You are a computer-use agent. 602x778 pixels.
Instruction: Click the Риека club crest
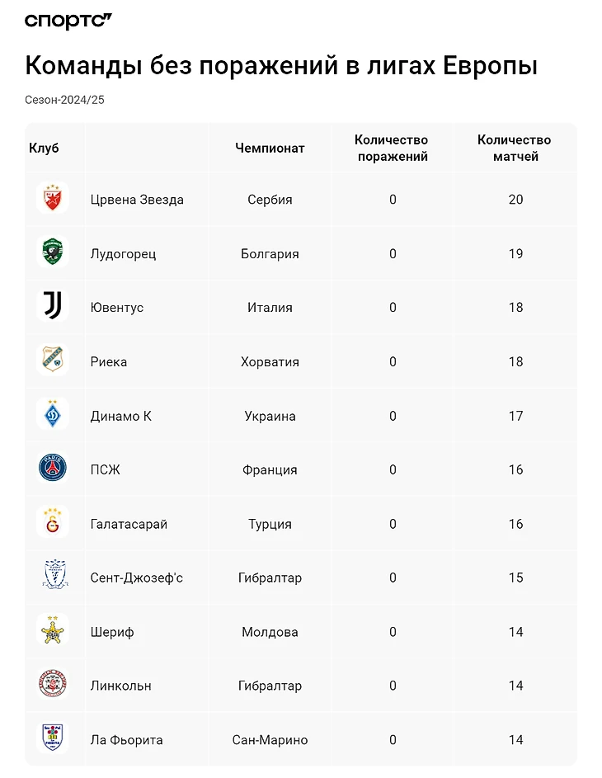coord(54,361)
